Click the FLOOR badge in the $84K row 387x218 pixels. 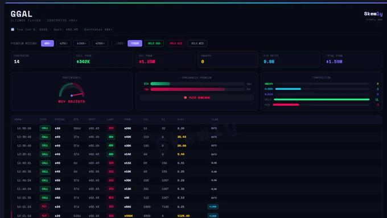pyautogui.click(x=213, y=207)
